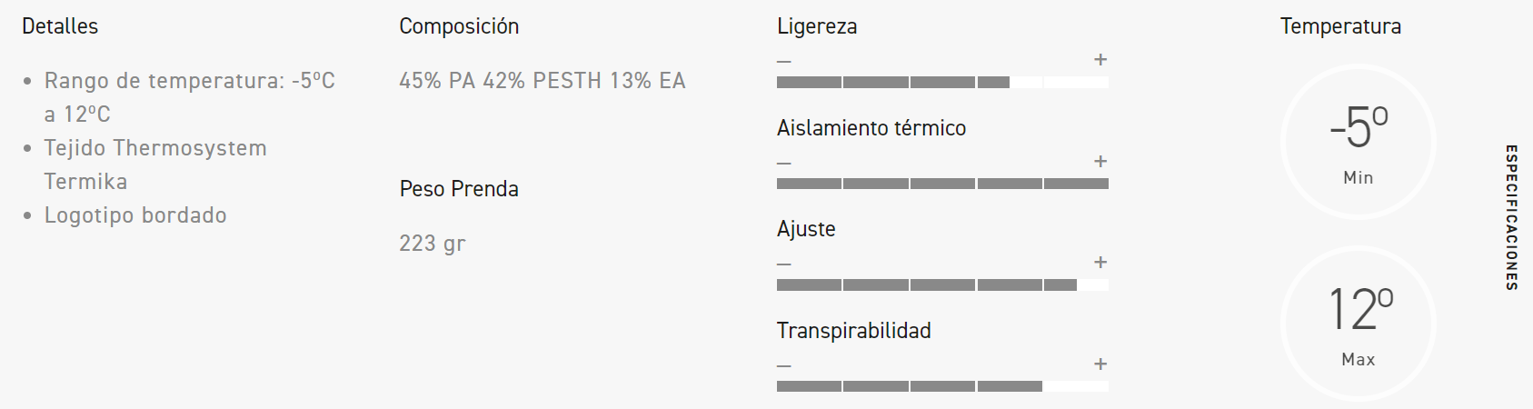Screen dimensions: 1533x409
Task: Click the minus sign under Transpirabilidad
Action: click(784, 366)
